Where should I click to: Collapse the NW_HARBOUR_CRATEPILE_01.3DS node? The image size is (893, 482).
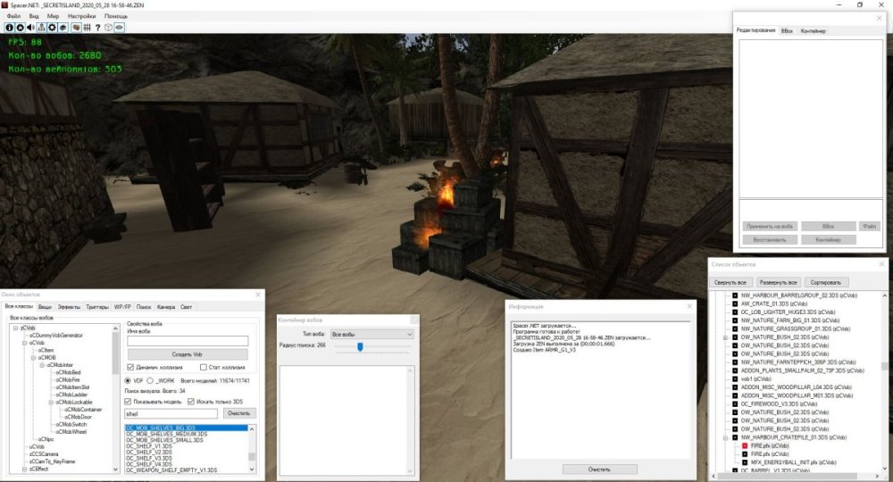pos(725,437)
